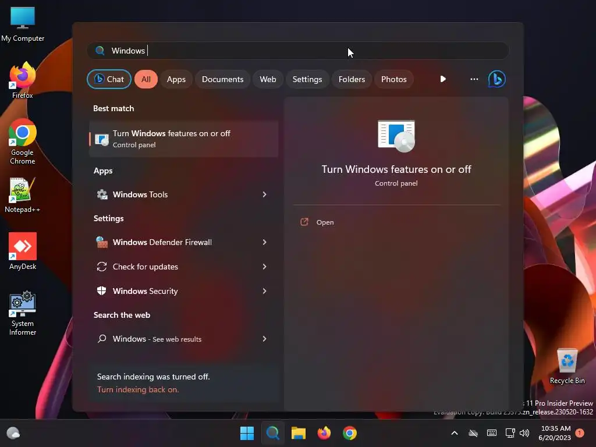
Task: Click the Windows Security shield icon
Action: pyautogui.click(x=101, y=291)
